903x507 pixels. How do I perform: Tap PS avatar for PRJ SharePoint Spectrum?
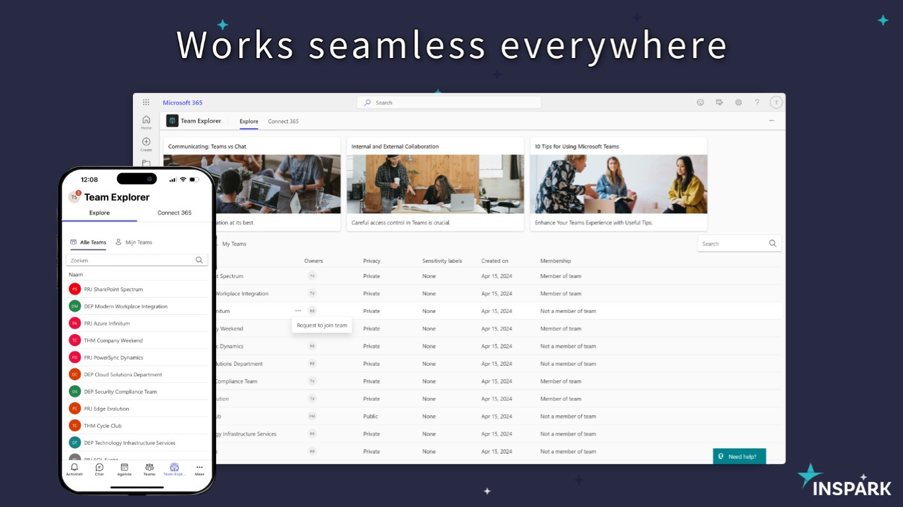75,289
